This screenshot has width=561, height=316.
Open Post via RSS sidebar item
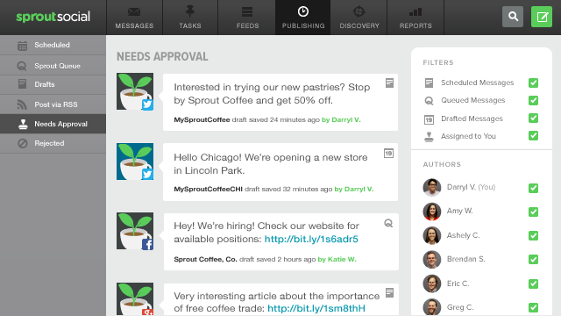point(53,104)
